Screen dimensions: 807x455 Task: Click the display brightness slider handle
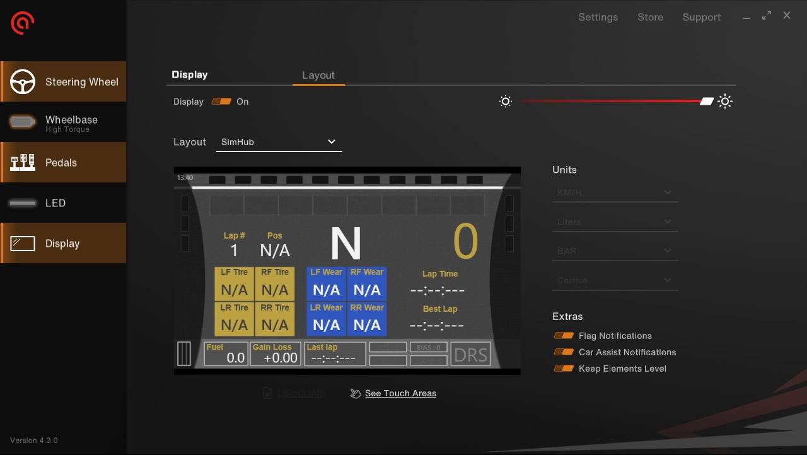pos(707,102)
